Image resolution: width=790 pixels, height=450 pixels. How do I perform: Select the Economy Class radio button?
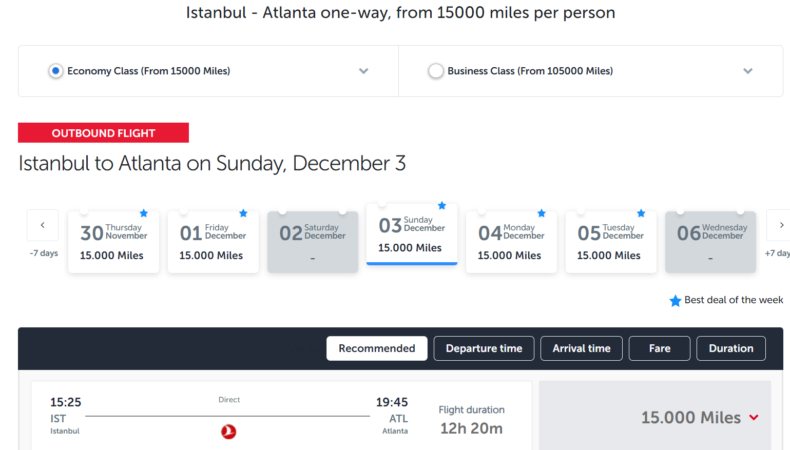coord(56,71)
